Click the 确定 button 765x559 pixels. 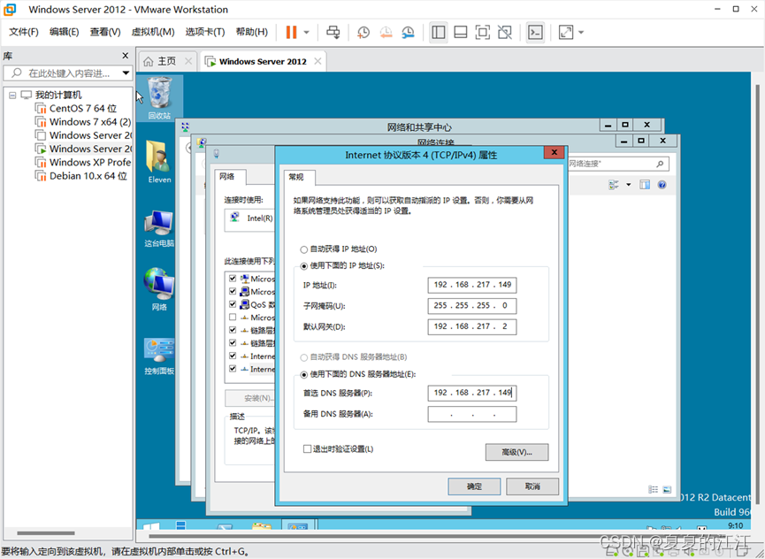pyautogui.click(x=474, y=486)
